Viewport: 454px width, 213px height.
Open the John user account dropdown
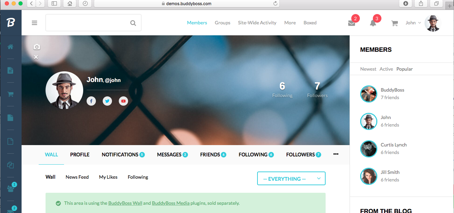coord(413,23)
